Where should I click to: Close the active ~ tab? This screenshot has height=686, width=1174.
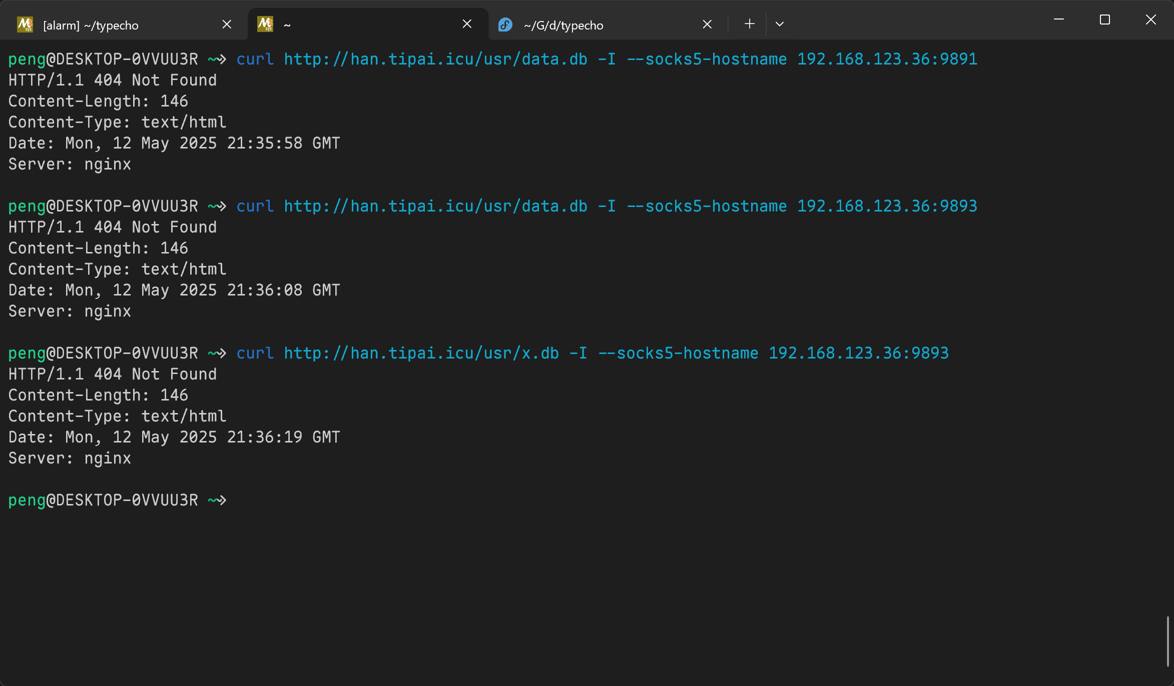tap(467, 24)
